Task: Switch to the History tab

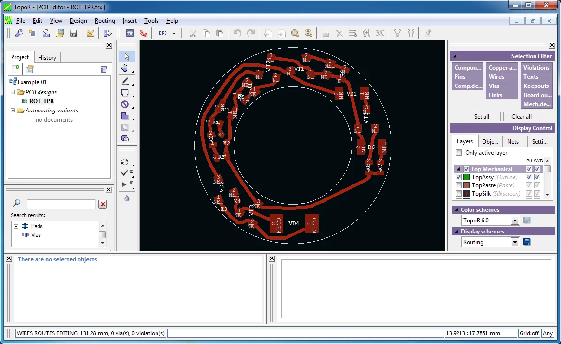Action: point(47,58)
